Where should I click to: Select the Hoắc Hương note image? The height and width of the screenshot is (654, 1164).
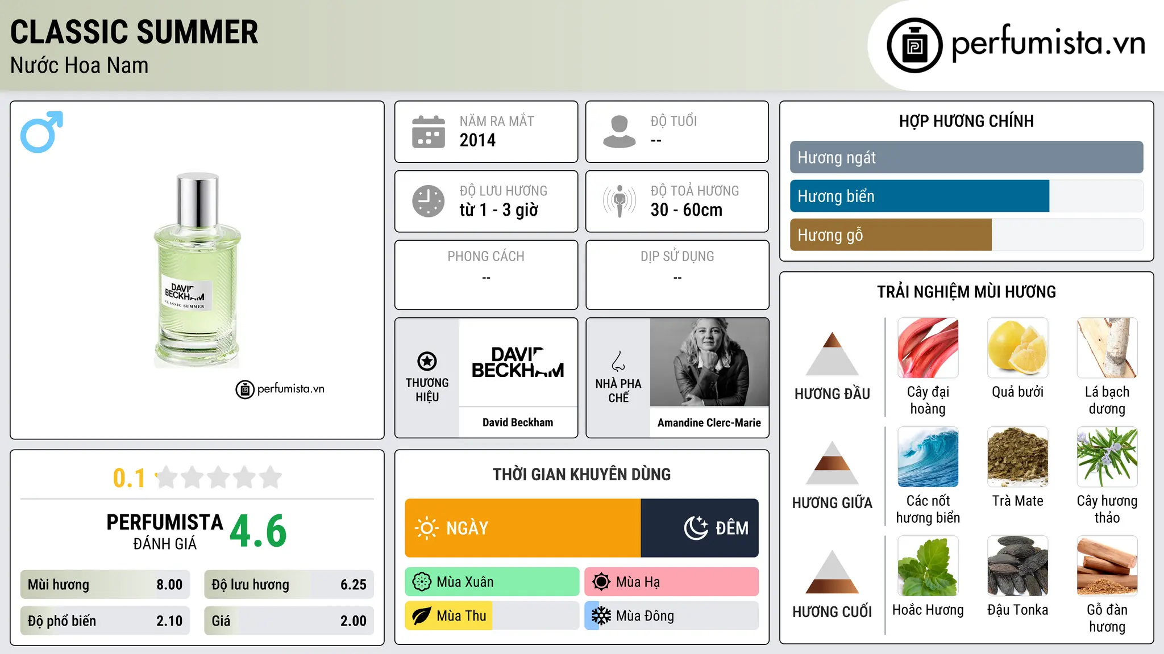point(928,566)
